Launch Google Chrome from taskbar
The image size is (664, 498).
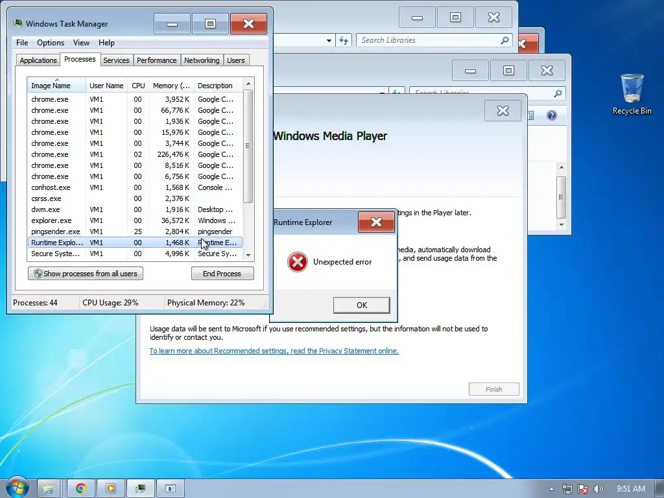(x=81, y=488)
